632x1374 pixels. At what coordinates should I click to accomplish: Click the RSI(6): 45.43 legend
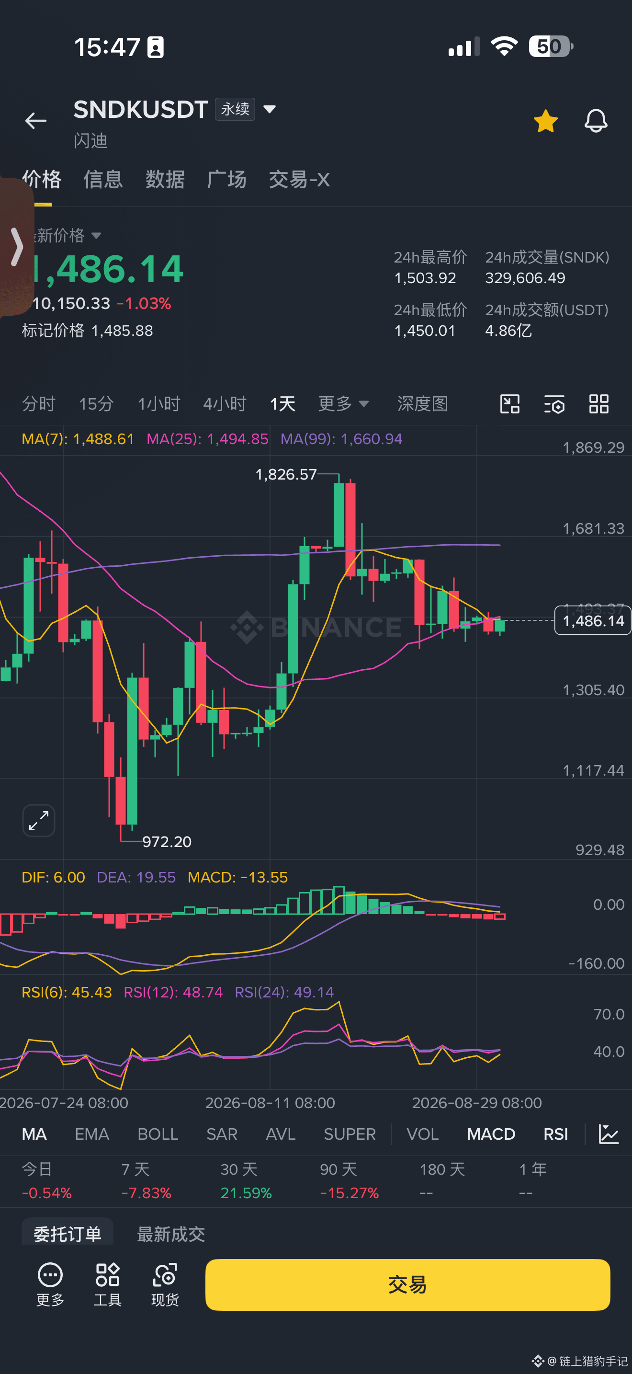67,992
